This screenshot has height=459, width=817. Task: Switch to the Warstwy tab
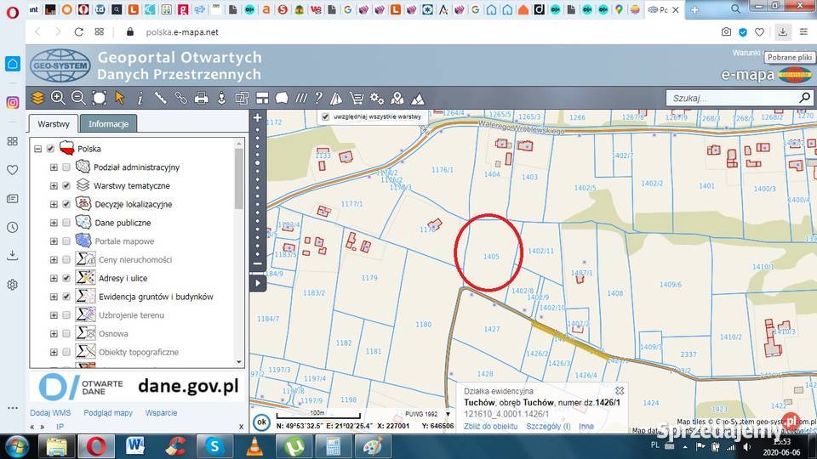coord(54,123)
